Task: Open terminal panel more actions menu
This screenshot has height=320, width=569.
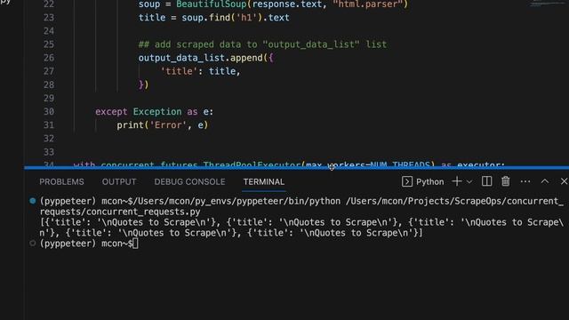Action: click(x=525, y=181)
